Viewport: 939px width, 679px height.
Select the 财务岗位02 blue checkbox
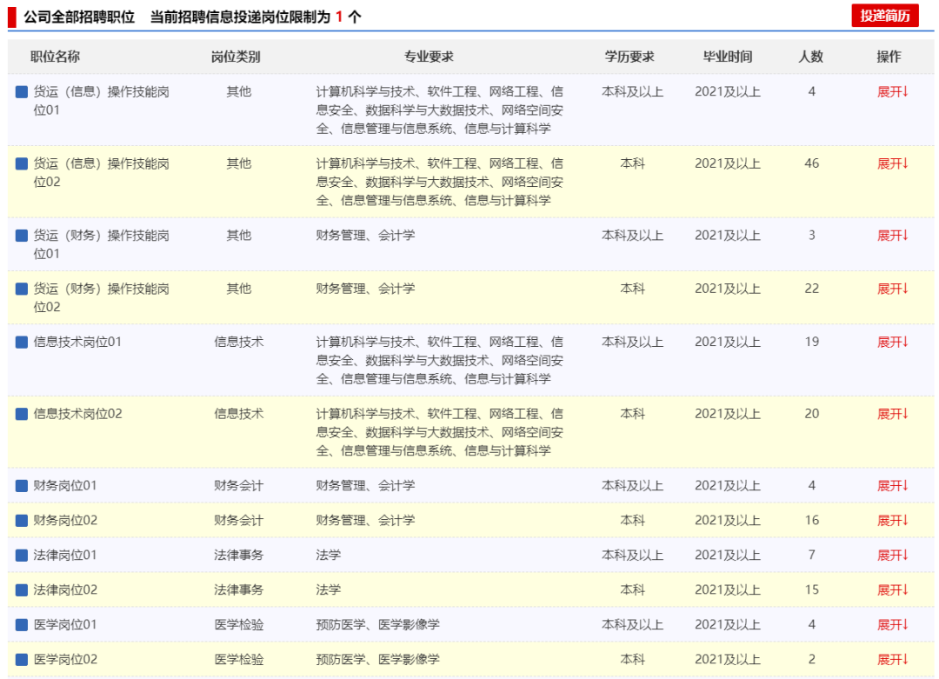coord(22,520)
